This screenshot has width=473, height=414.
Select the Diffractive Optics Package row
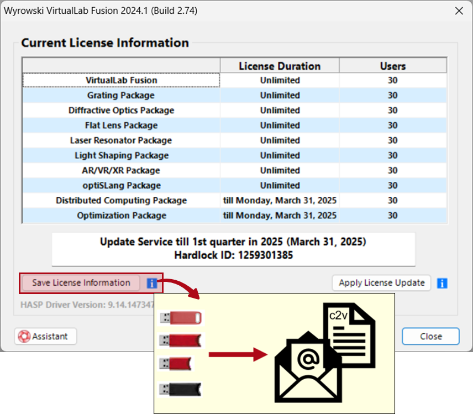click(235, 111)
